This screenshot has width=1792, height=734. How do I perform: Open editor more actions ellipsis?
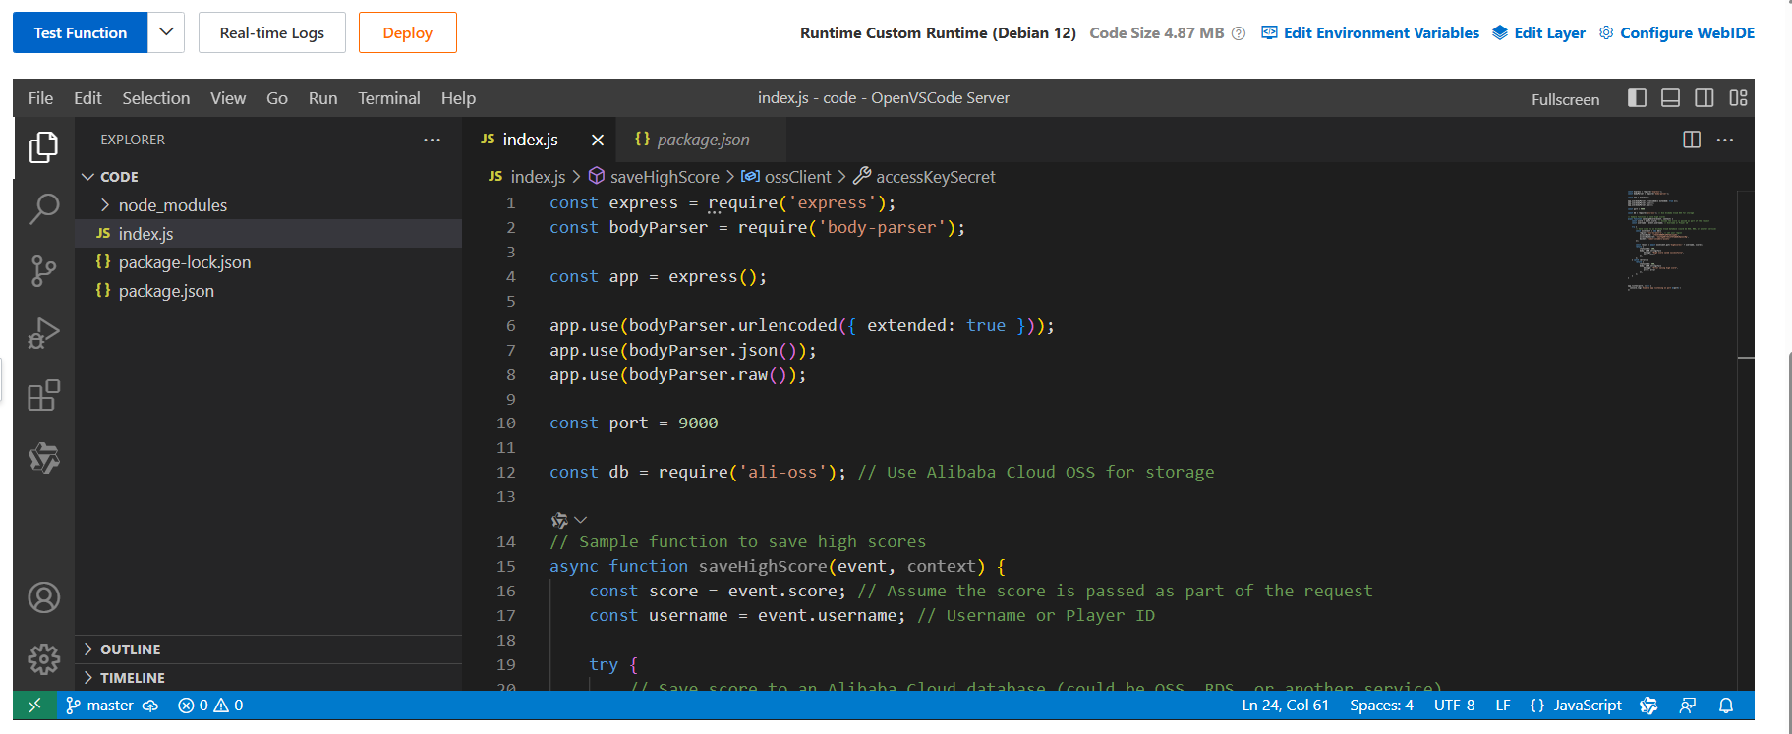click(x=1725, y=140)
